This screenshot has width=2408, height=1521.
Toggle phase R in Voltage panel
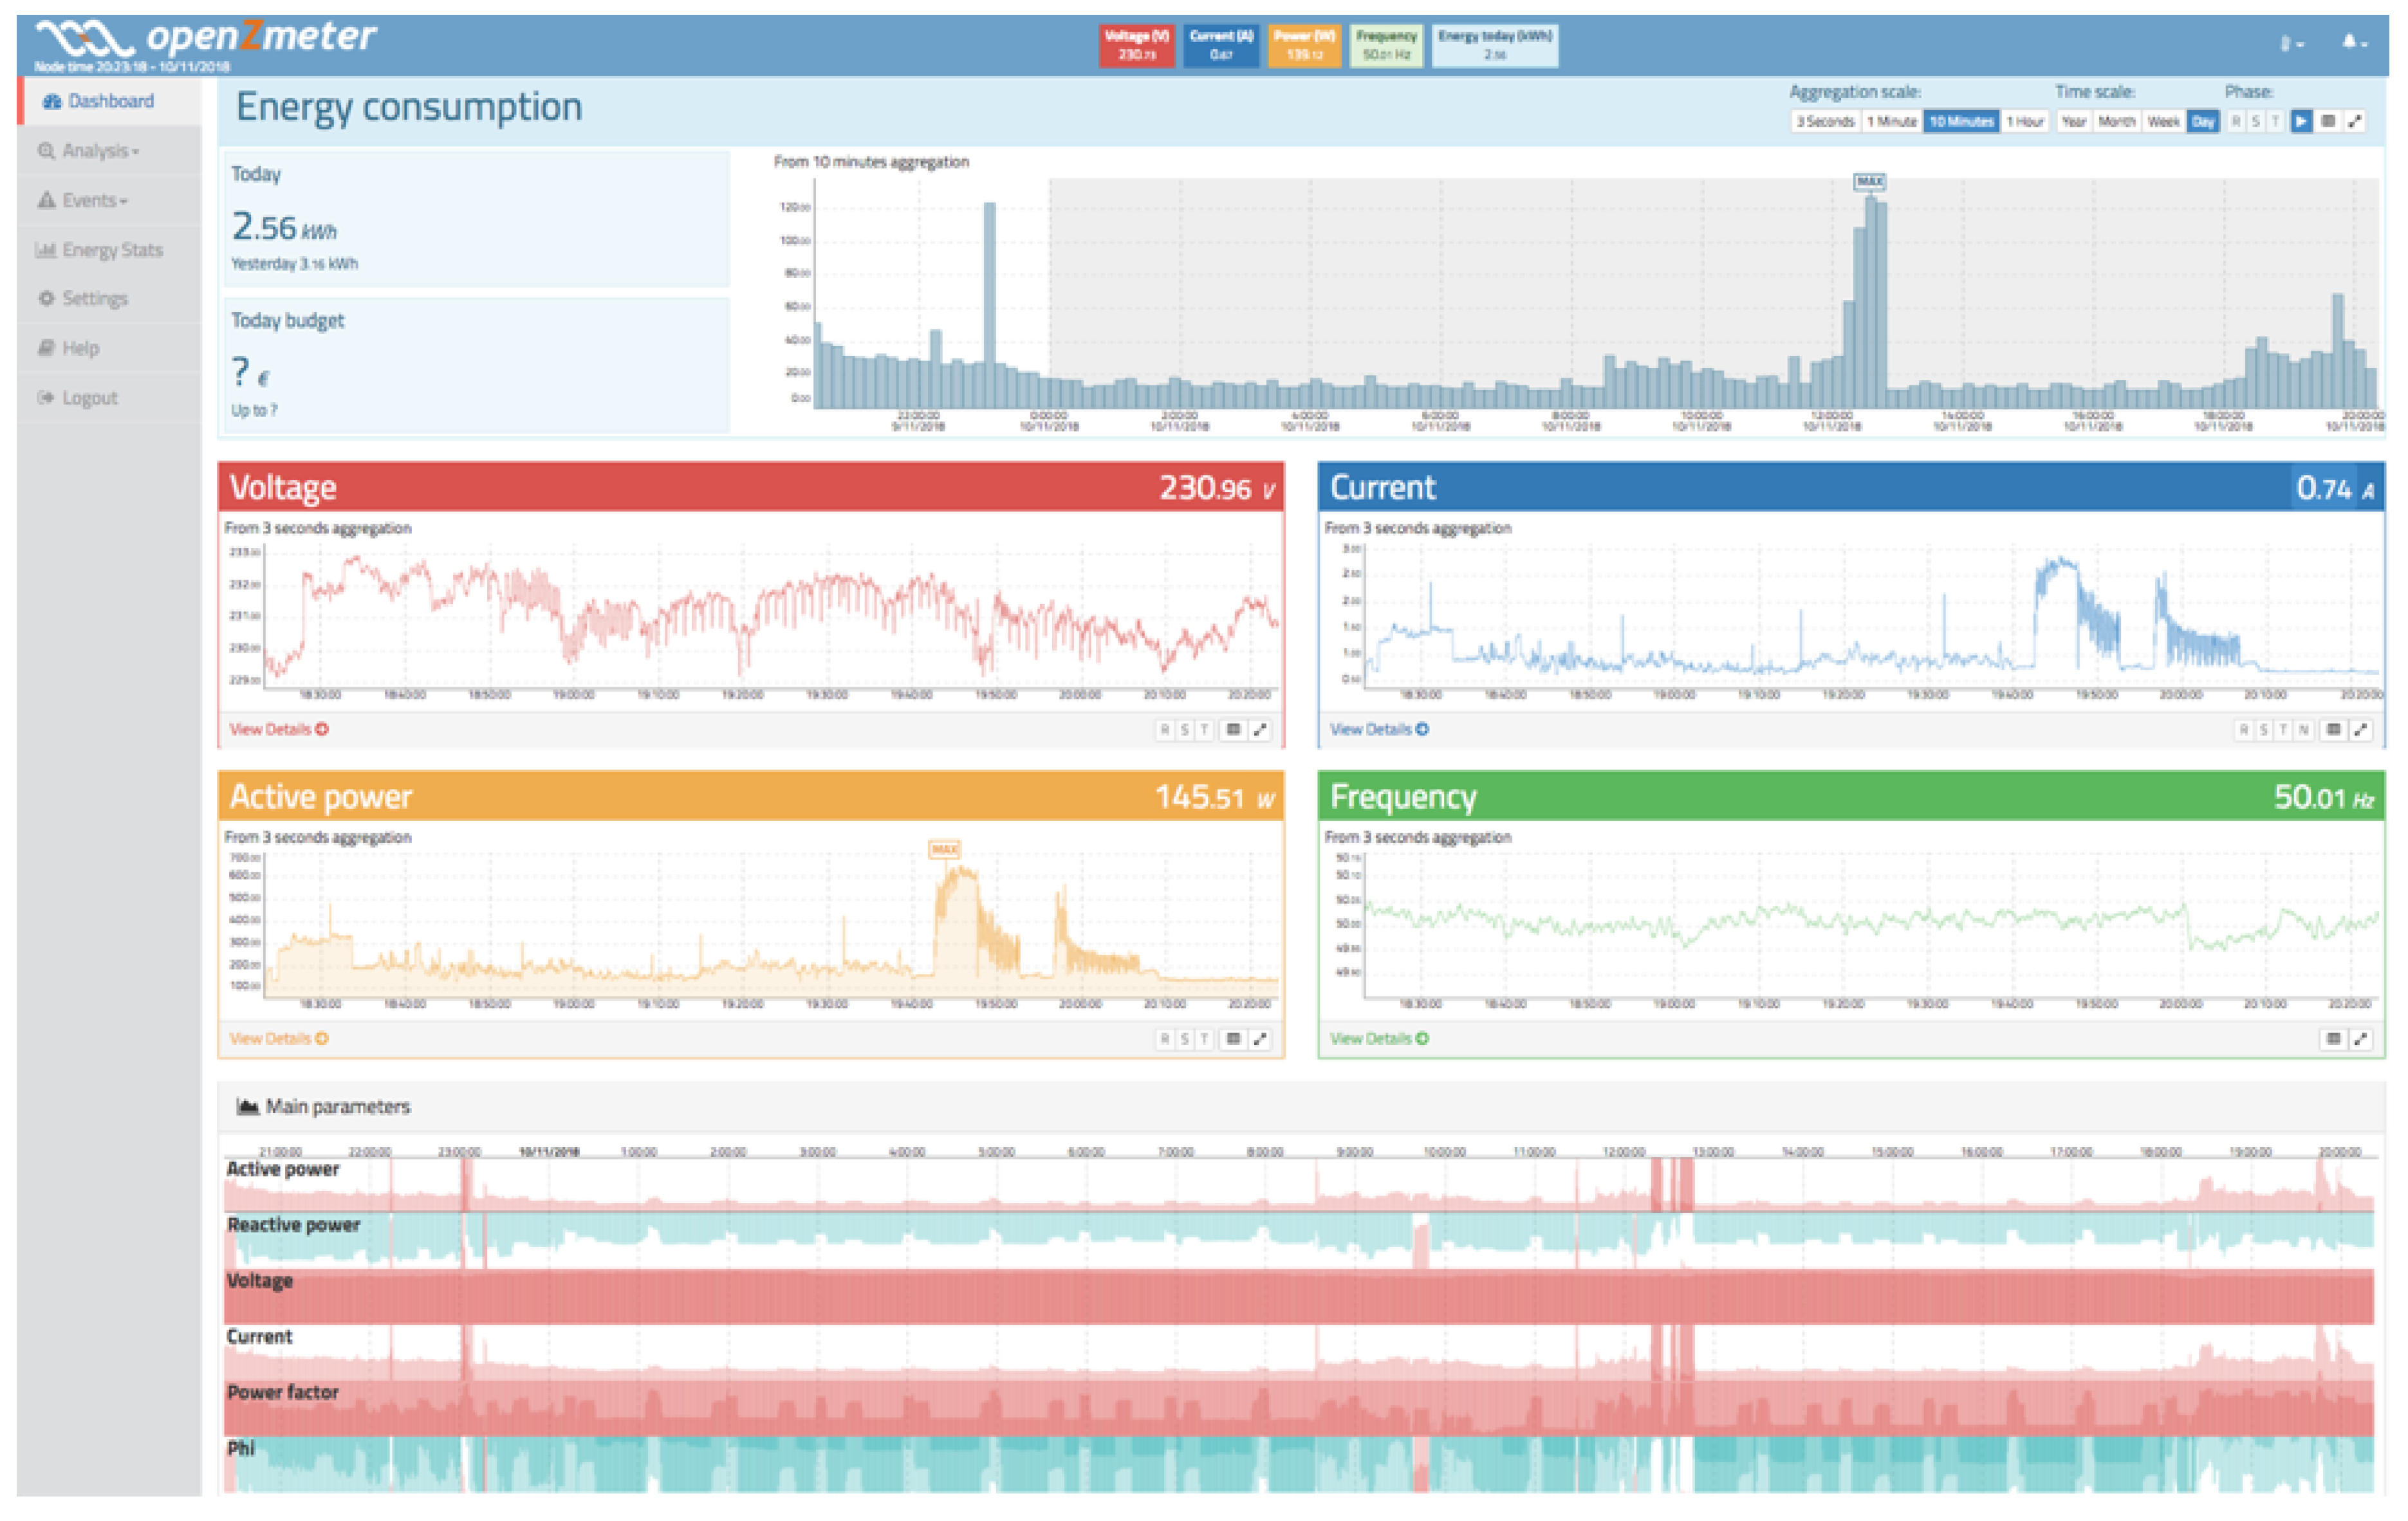pyautogui.click(x=1164, y=730)
